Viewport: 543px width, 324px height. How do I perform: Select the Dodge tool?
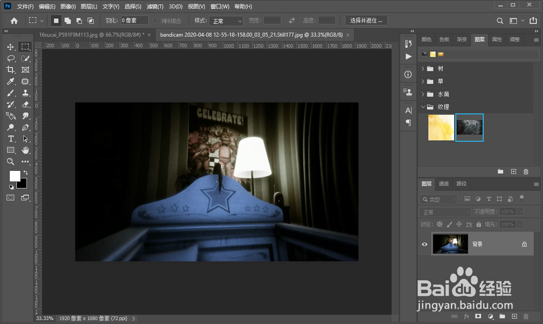pyautogui.click(x=11, y=127)
